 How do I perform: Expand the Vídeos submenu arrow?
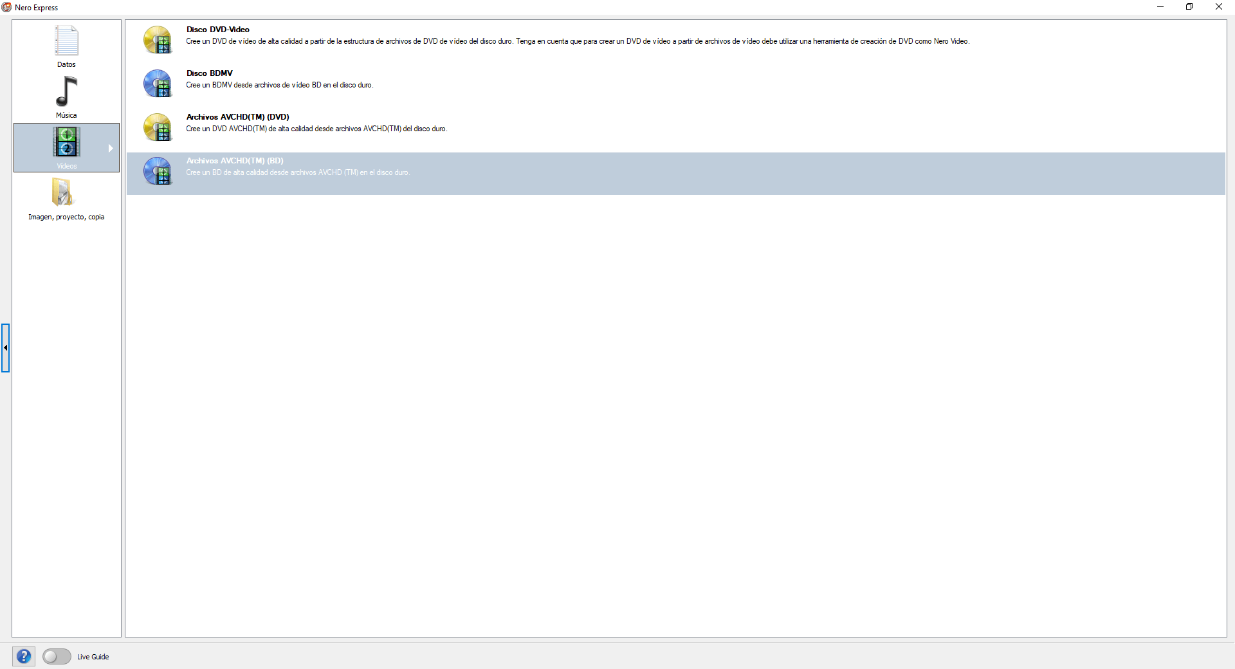(111, 148)
